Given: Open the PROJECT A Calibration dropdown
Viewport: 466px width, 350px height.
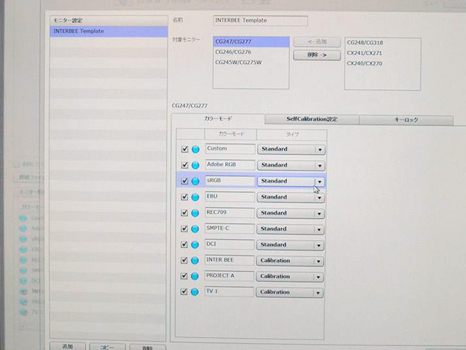Looking at the screenshot, I should click(290, 277).
